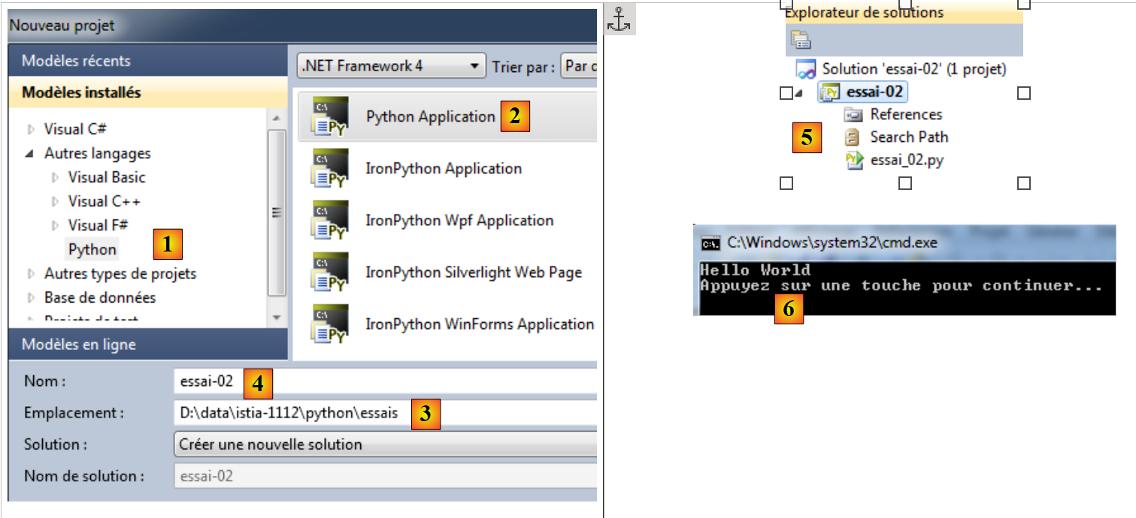This screenshot has width=1136, height=518.
Task: Open the Solution 'Créer une nouvelle solution' dropdown
Action: pos(384,444)
